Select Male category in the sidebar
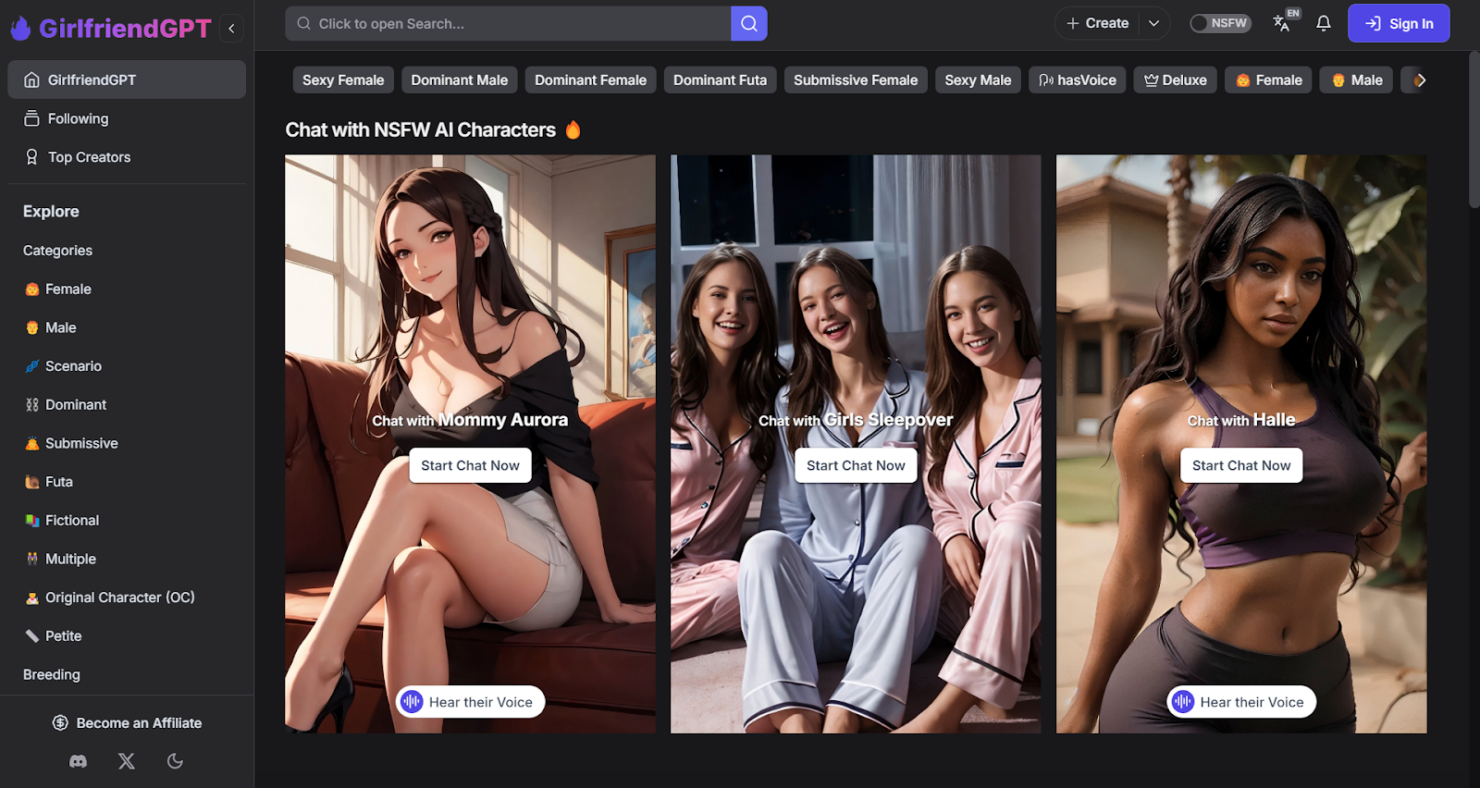Image resolution: width=1480 pixels, height=788 pixels. click(51, 327)
